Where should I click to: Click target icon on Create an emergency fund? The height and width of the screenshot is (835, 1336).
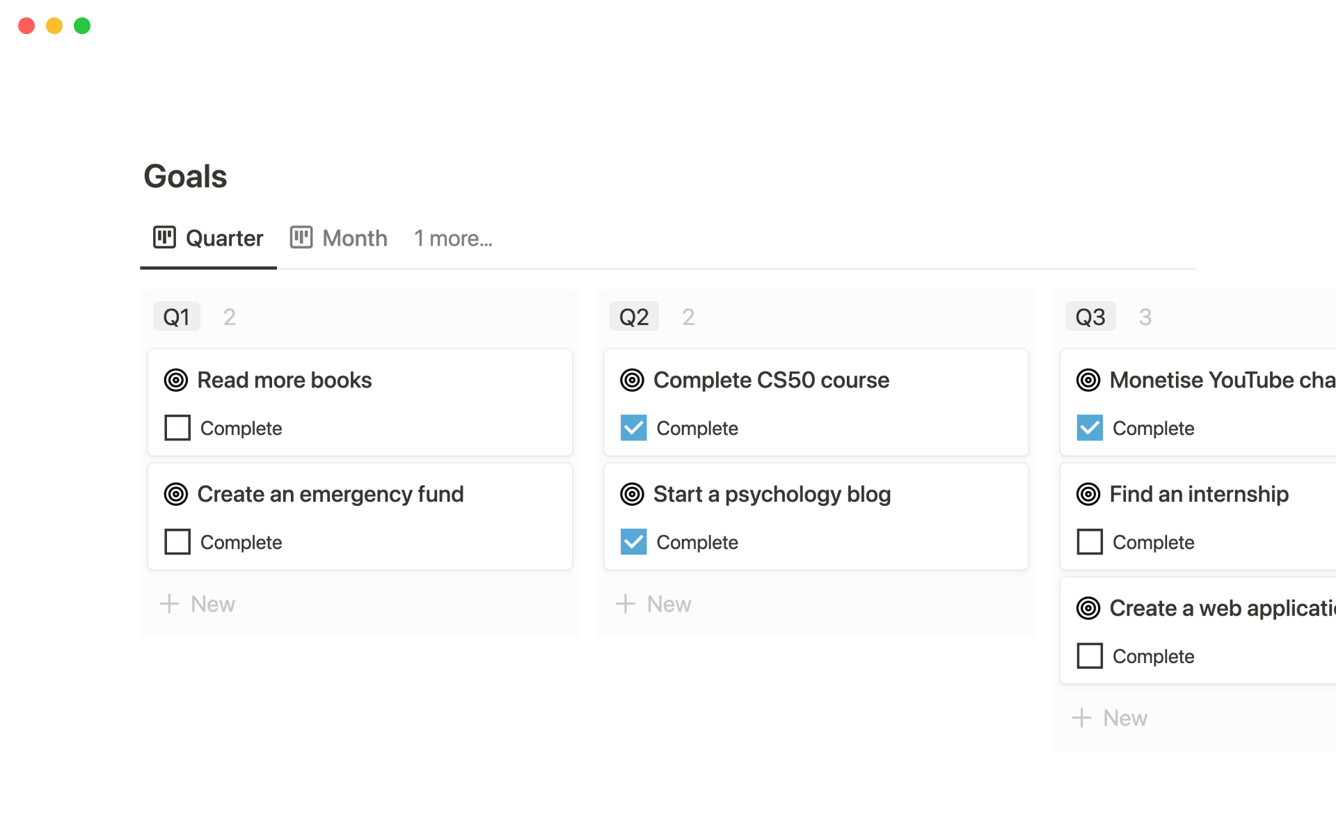tap(176, 494)
